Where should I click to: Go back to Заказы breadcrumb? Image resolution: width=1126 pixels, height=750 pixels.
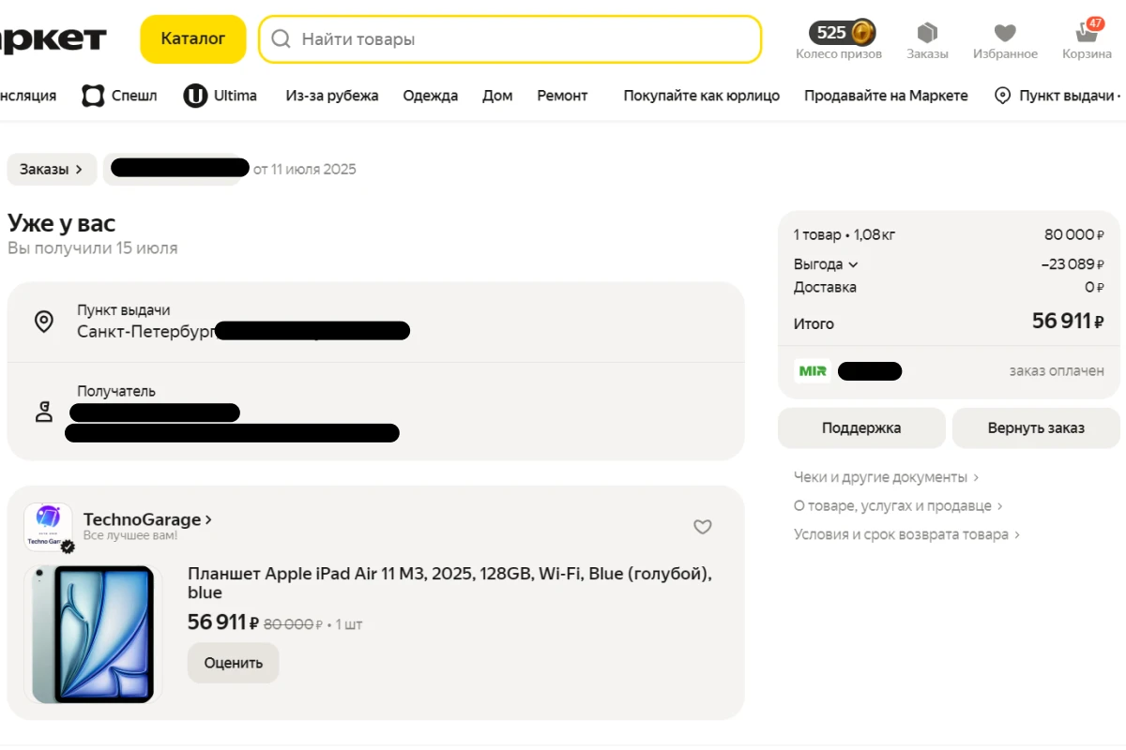point(52,170)
